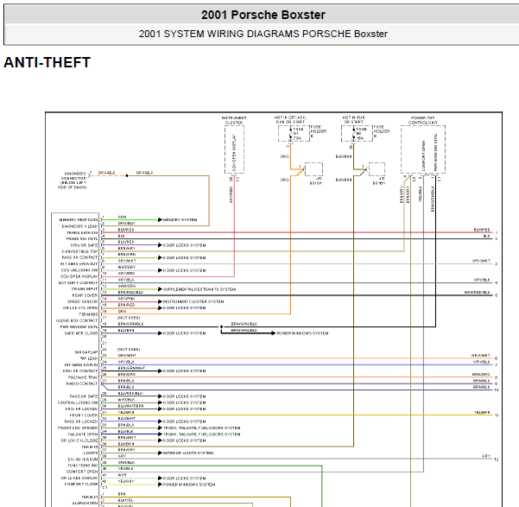Click the 'REAR COVER' pin label
Image resolution: width=519 pixels, height=507 pixels.
point(85,295)
